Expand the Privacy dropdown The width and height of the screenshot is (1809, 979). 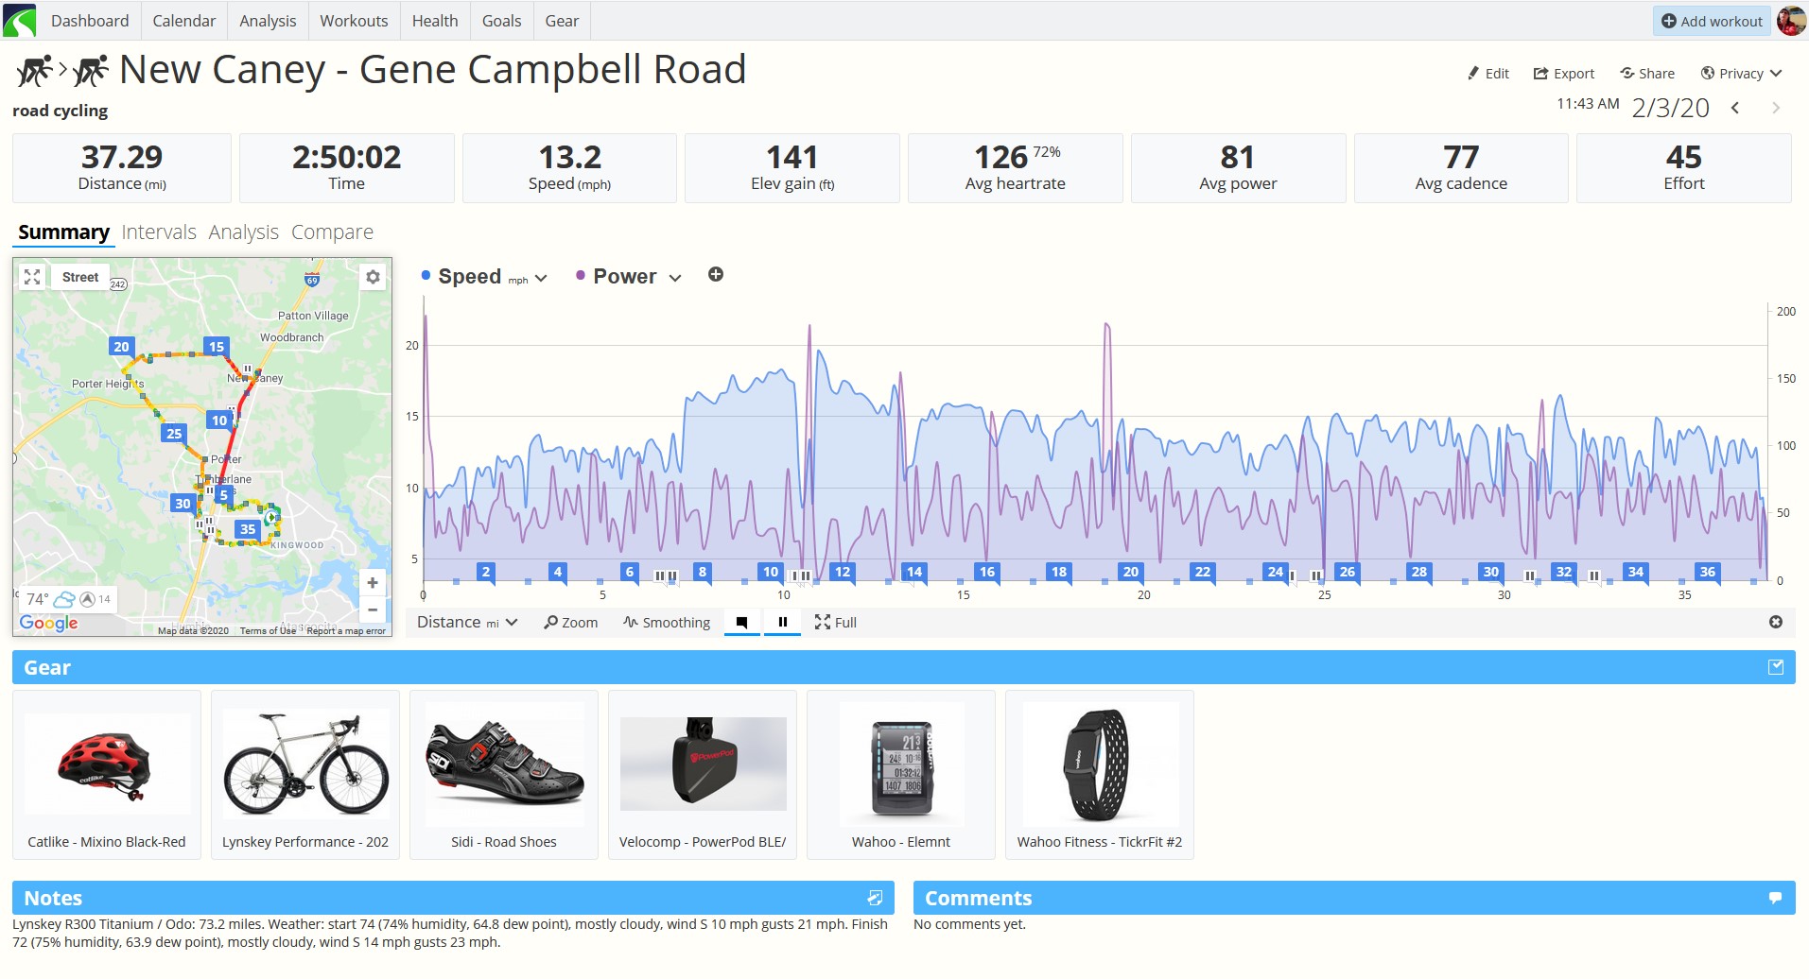(x=1741, y=74)
